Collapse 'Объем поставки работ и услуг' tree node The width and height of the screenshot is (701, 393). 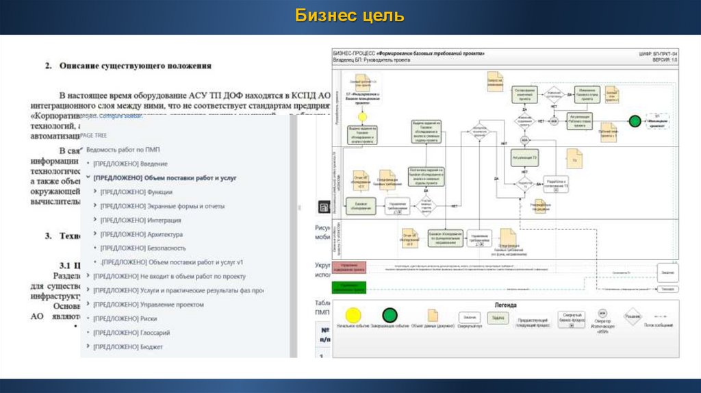89,177
